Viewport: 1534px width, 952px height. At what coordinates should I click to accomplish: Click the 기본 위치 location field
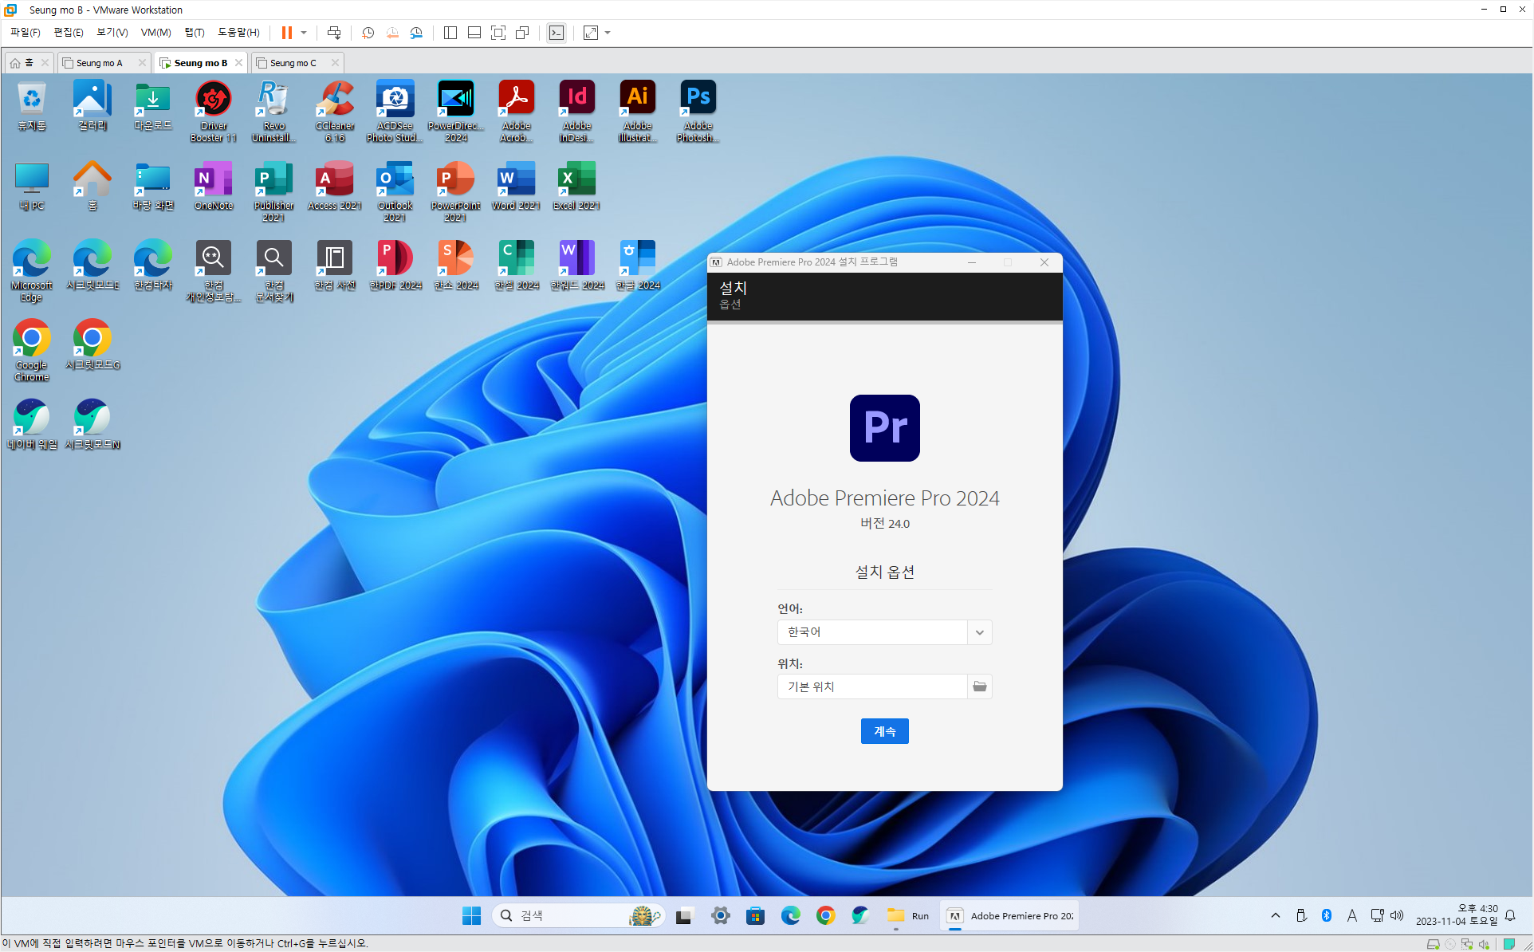[871, 686]
